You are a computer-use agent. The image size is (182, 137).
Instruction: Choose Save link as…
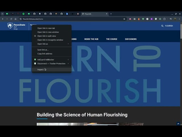pos(52,50)
